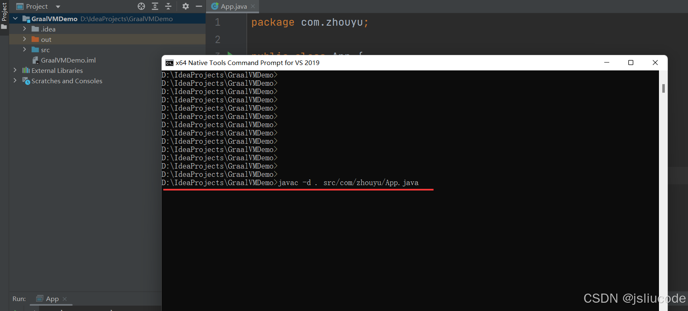Expand the out folder
688x311 pixels.
pyautogui.click(x=24, y=39)
